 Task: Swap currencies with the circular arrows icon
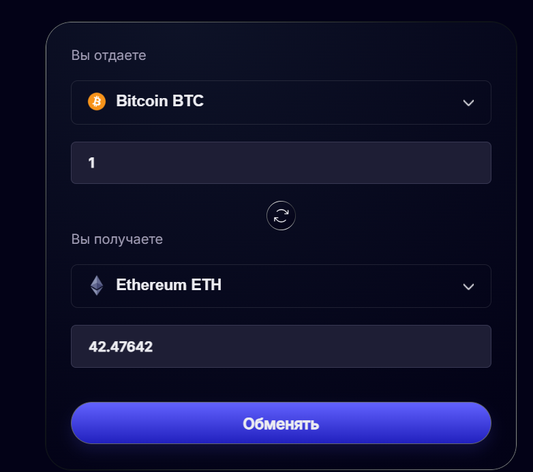click(x=281, y=216)
